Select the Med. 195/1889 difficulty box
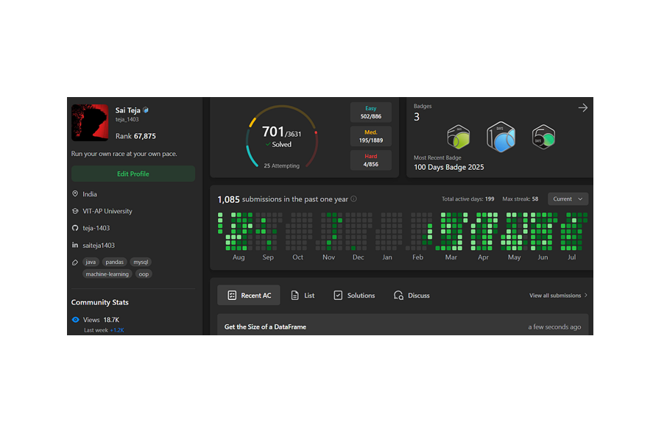The image size is (667, 425). [371, 137]
